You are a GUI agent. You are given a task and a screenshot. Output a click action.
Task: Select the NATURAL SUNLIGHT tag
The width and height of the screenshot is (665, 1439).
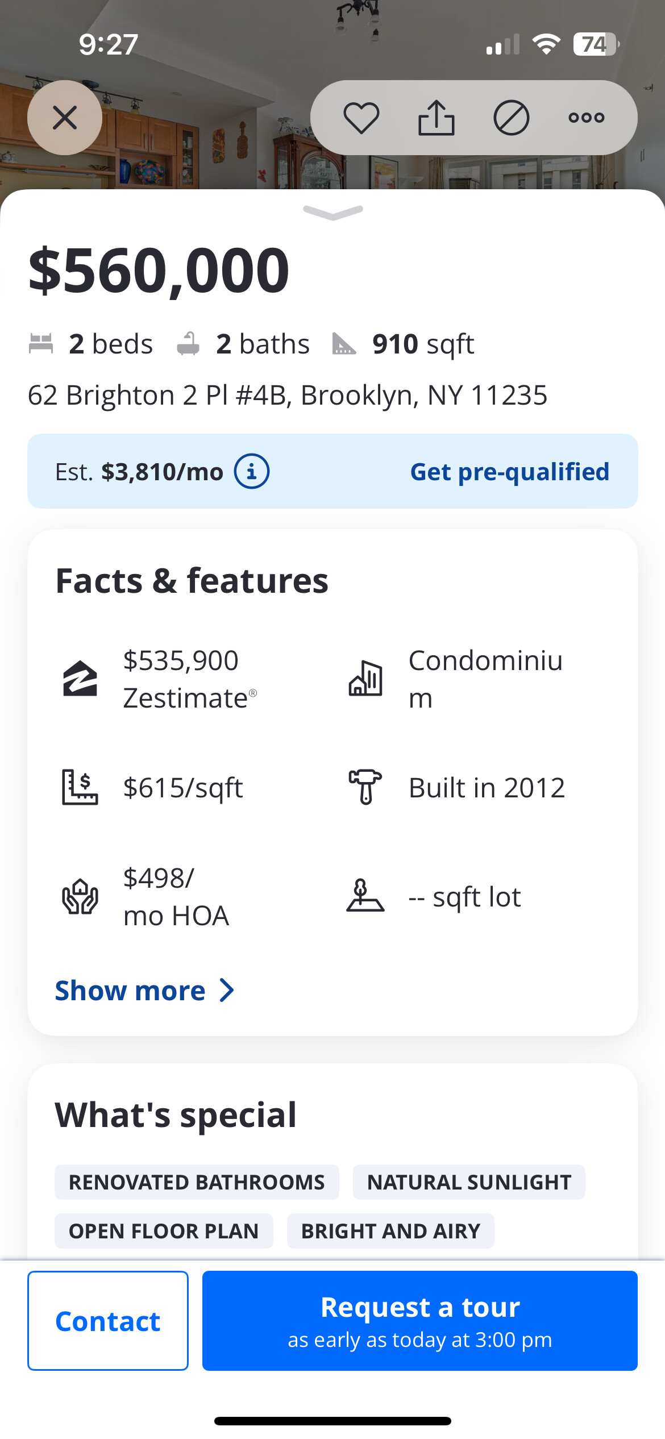469,1182
